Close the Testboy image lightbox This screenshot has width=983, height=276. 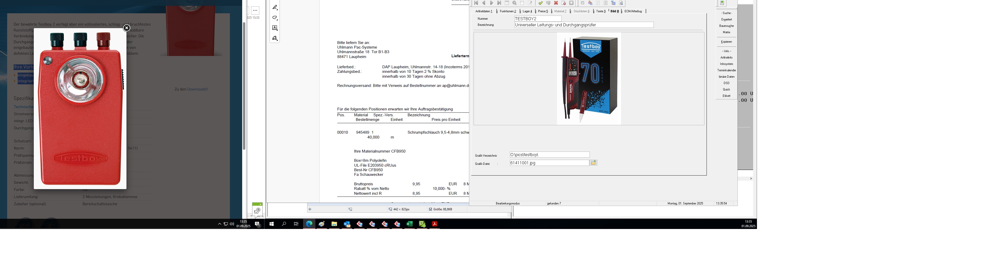(127, 28)
